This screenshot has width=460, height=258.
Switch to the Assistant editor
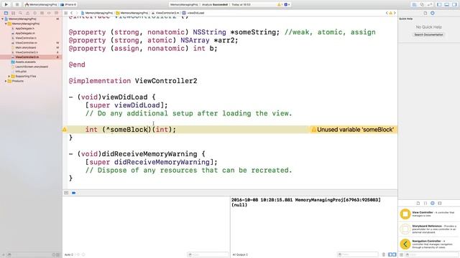[x=422, y=5]
